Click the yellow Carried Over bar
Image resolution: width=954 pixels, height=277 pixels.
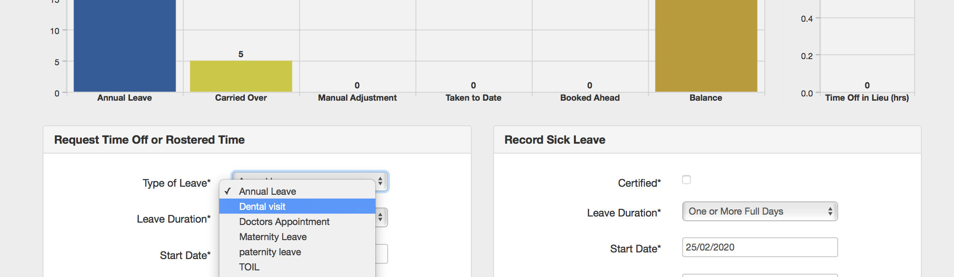(241, 76)
